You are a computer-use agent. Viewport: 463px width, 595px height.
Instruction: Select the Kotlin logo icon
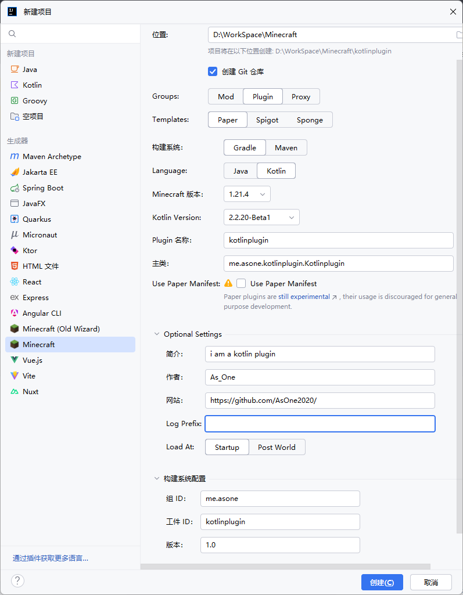pos(15,85)
